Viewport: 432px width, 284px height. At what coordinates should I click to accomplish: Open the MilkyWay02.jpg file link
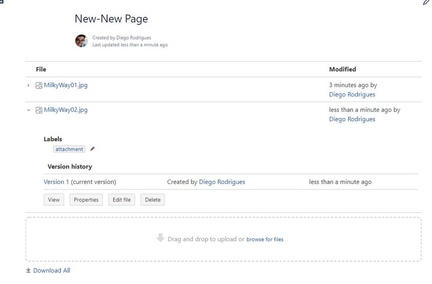point(65,110)
